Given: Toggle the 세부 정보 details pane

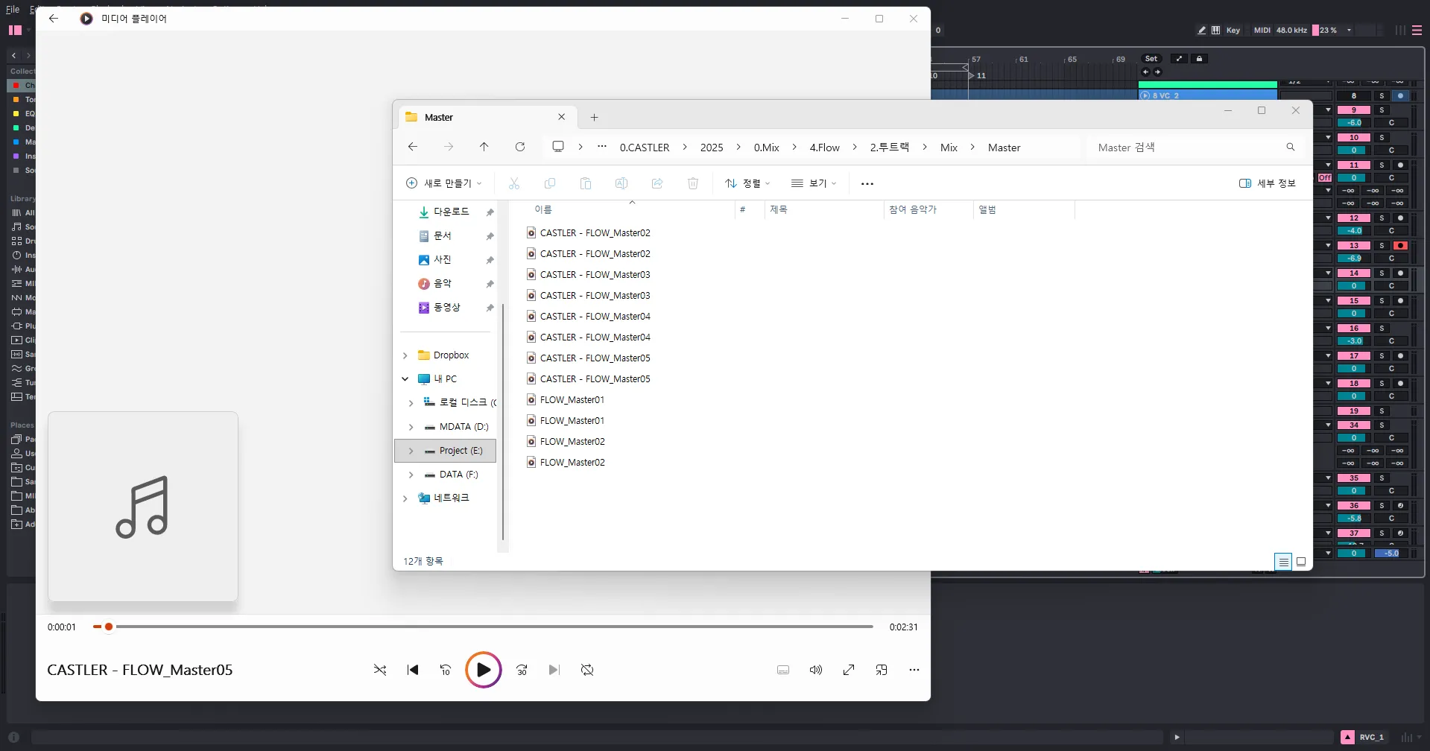Looking at the screenshot, I should (1267, 183).
